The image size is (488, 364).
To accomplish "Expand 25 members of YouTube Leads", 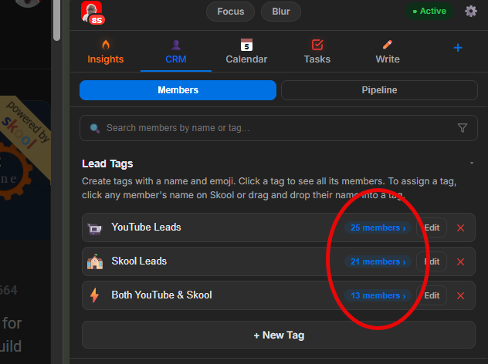I will coord(378,228).
